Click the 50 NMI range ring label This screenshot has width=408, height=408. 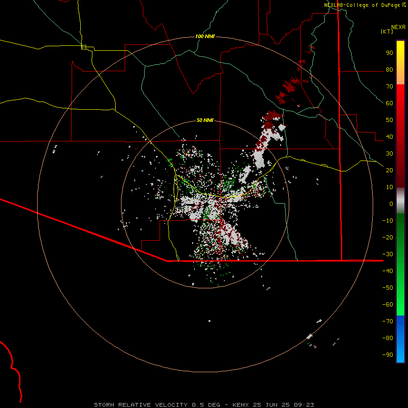[x=205, y=120]
